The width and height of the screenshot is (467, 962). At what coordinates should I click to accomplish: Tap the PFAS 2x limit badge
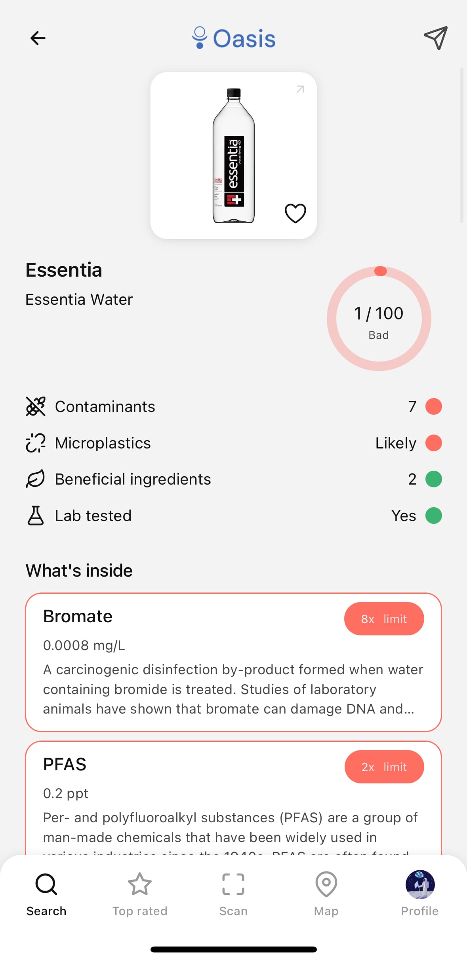(x=384, y=767)
